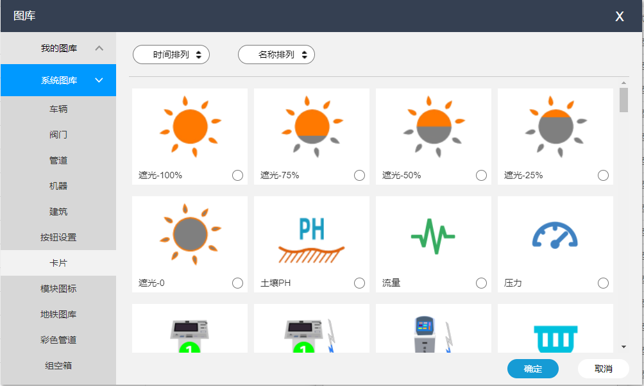Screen dimensions: 644x386
Task: Select the 遮光-0 gray sun icon
Action: 189,233
